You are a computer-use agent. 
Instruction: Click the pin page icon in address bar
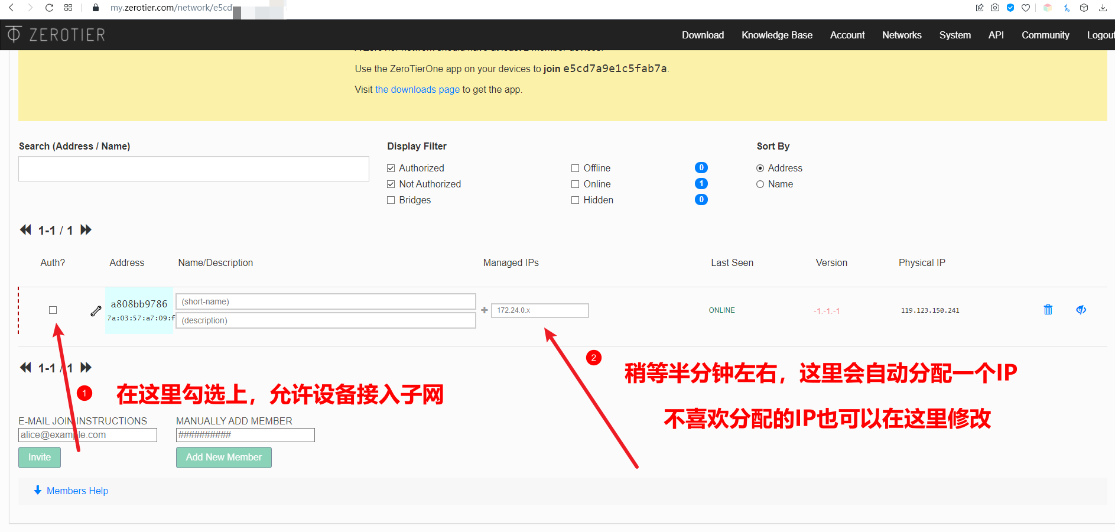click(x=980, y=8)
